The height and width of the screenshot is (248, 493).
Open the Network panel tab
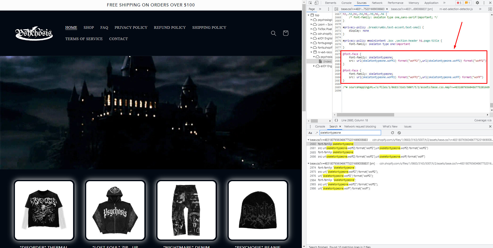(x=377, y=3)
